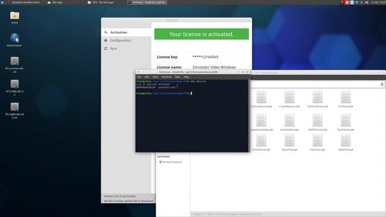This screenshot has width=386, height=217.
Task: Select the RCLogReader.x86_64 desktop icon
Action: (14, 111)
